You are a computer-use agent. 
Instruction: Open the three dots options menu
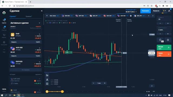[x=154, y=91]
